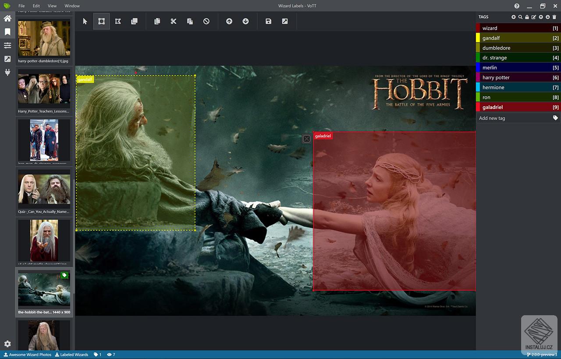This screenshot has height=359, width=561.
Task: Choose the Draw Rectangle tool
Action: click(101, 21)
